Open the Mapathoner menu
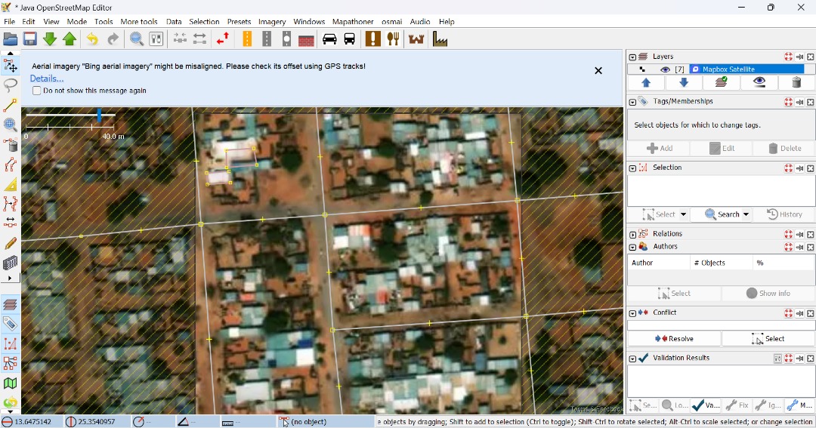 tap(353, 21)
